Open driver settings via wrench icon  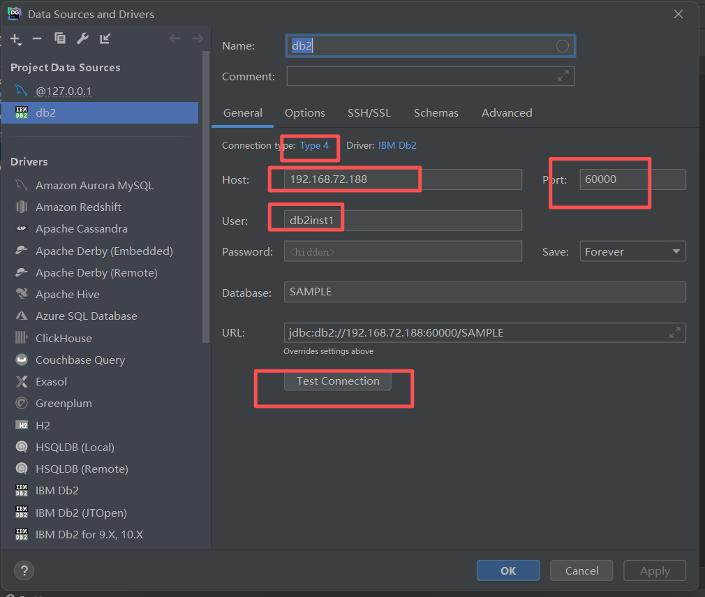click(82, 39)
